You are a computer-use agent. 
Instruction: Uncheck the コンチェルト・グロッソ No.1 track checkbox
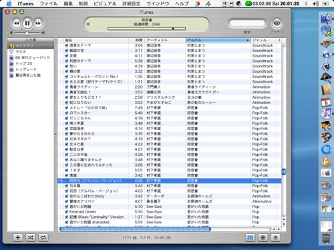[x=66, y=77]
